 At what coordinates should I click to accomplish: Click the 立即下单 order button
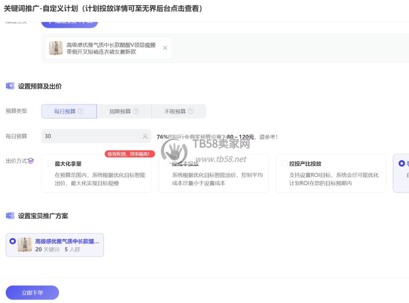[x=32, y=292]
